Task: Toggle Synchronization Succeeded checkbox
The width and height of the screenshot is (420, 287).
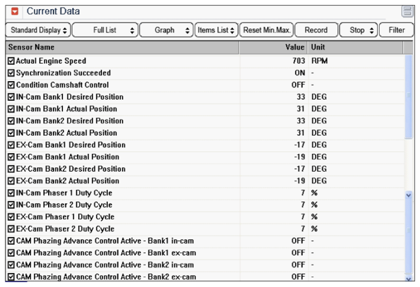Action: click(11, 73)
